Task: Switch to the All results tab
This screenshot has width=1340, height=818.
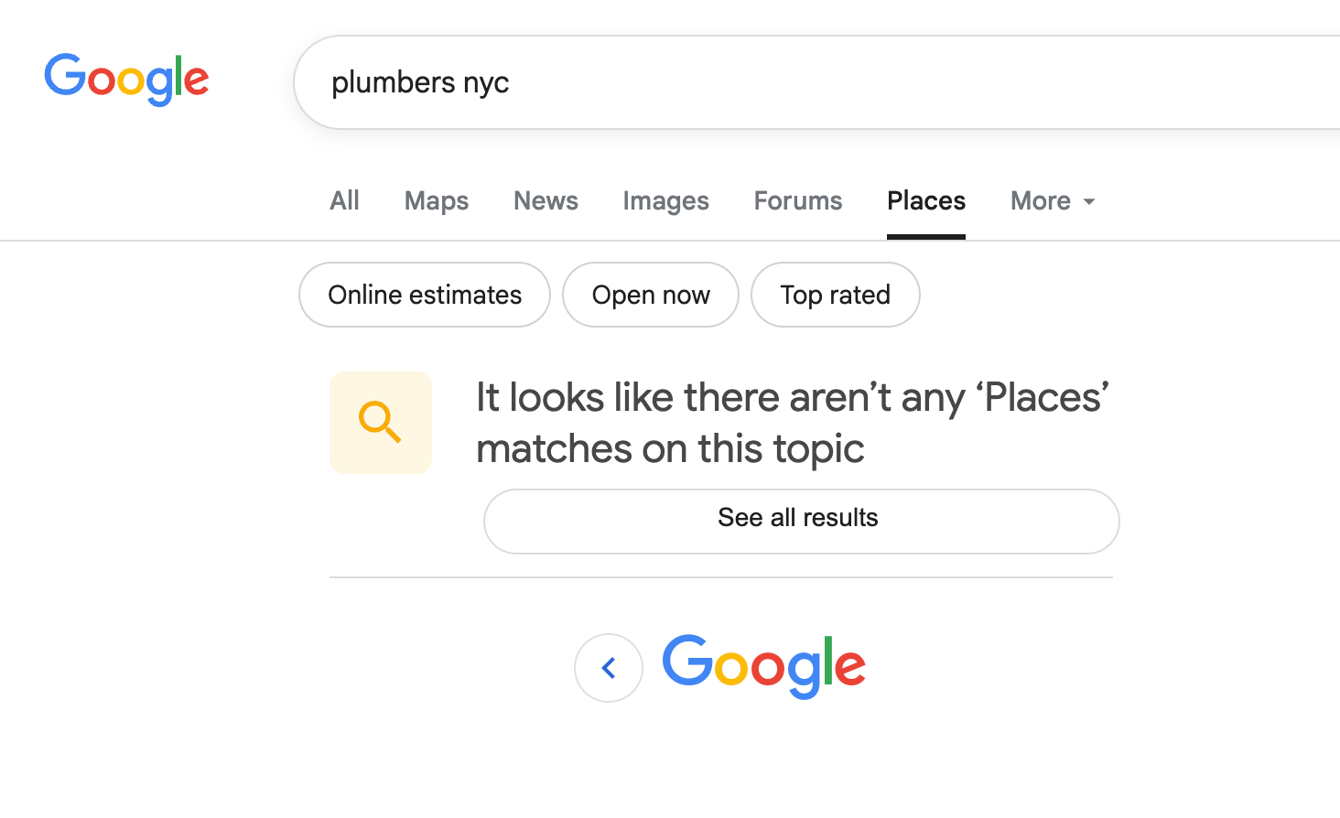Action: pos(344,201)
